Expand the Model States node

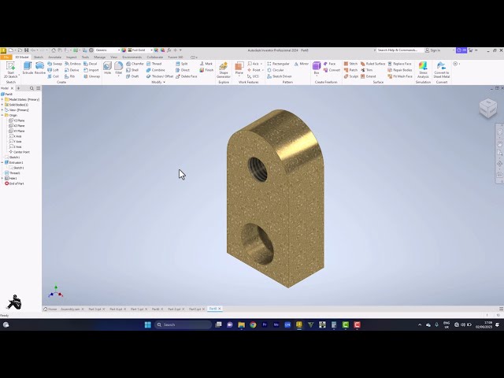(2, 100)
